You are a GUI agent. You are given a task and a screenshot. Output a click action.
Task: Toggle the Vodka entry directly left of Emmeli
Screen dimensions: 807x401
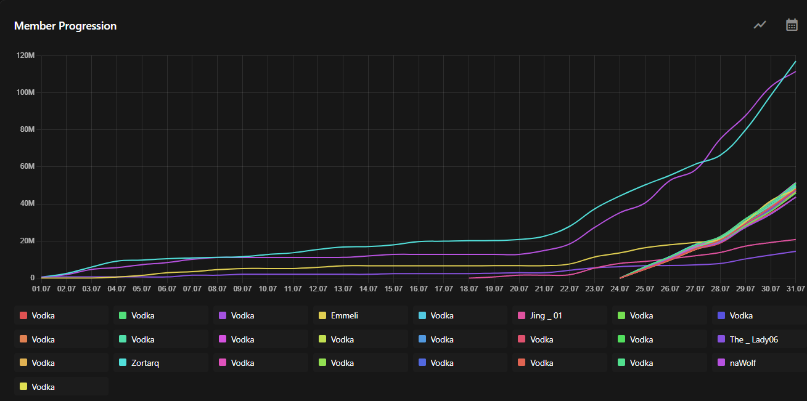coord(261,315)
